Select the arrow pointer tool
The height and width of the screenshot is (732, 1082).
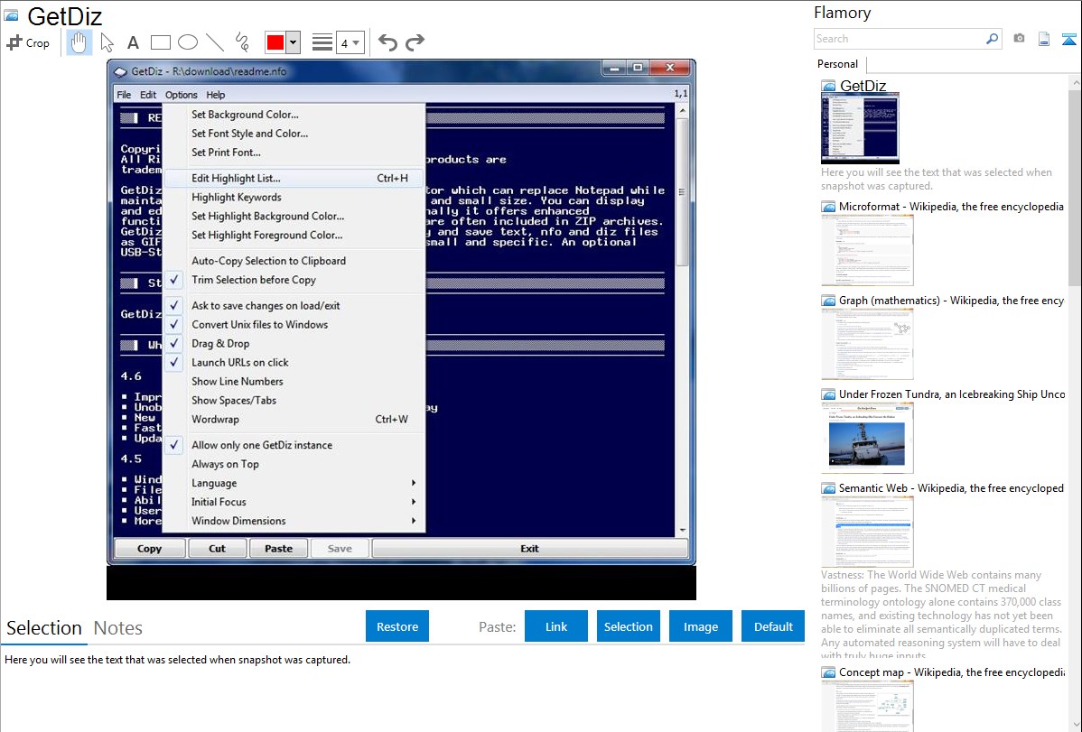(x=107, y=42)
